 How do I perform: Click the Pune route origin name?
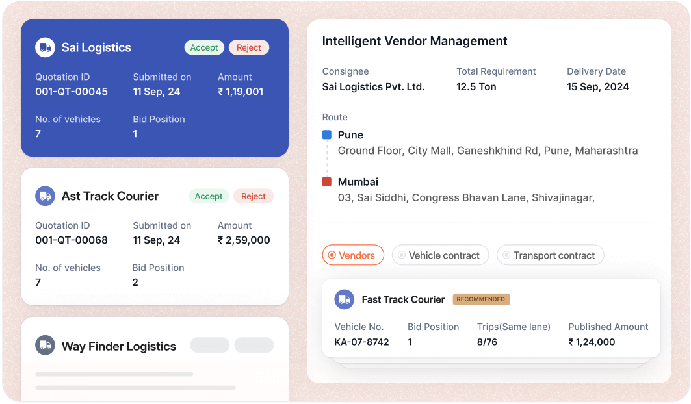(x=350, y=135)
